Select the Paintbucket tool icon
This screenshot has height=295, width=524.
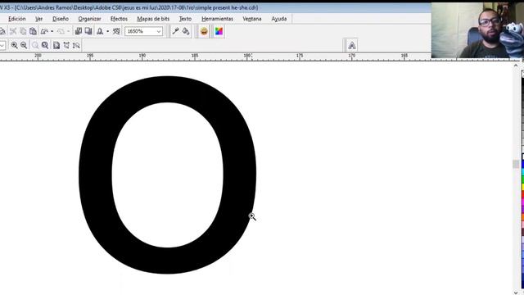[x=186, y=31]
